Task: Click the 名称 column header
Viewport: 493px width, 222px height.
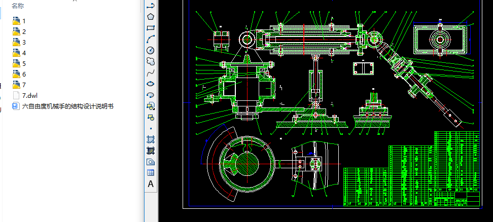Action: pyautogui.click(x=18, y=6)
